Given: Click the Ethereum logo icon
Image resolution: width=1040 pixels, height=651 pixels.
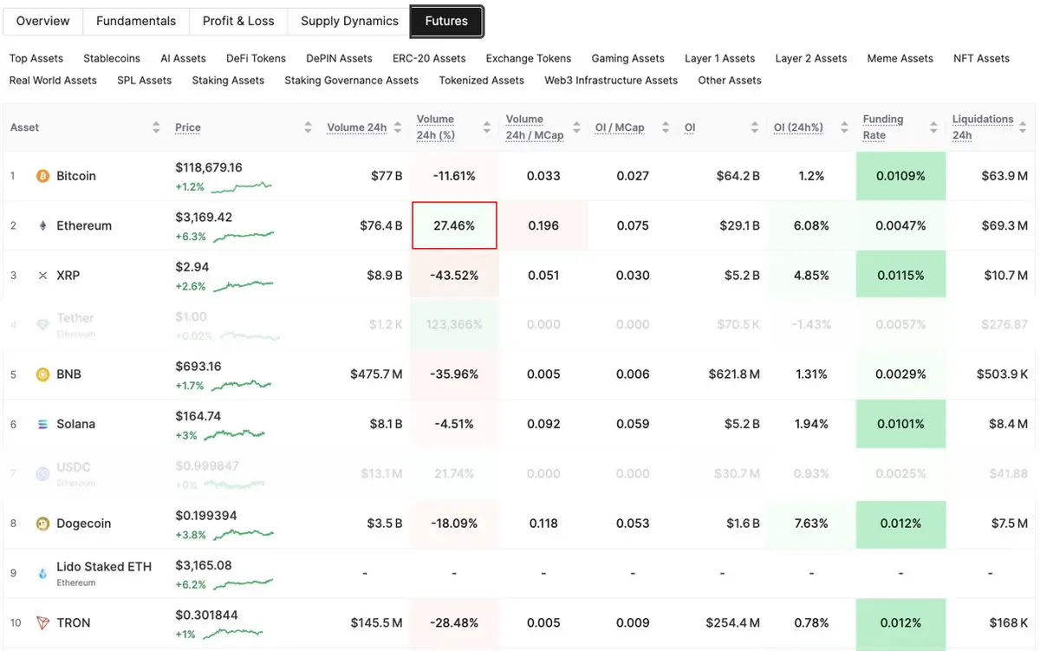Looking at the screenshot, I should tap(42, 225).
